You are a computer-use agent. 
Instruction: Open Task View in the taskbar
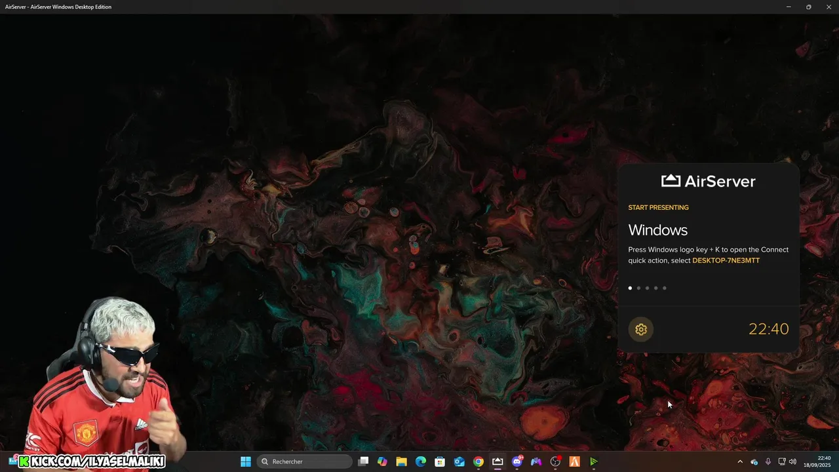[364, 462]
